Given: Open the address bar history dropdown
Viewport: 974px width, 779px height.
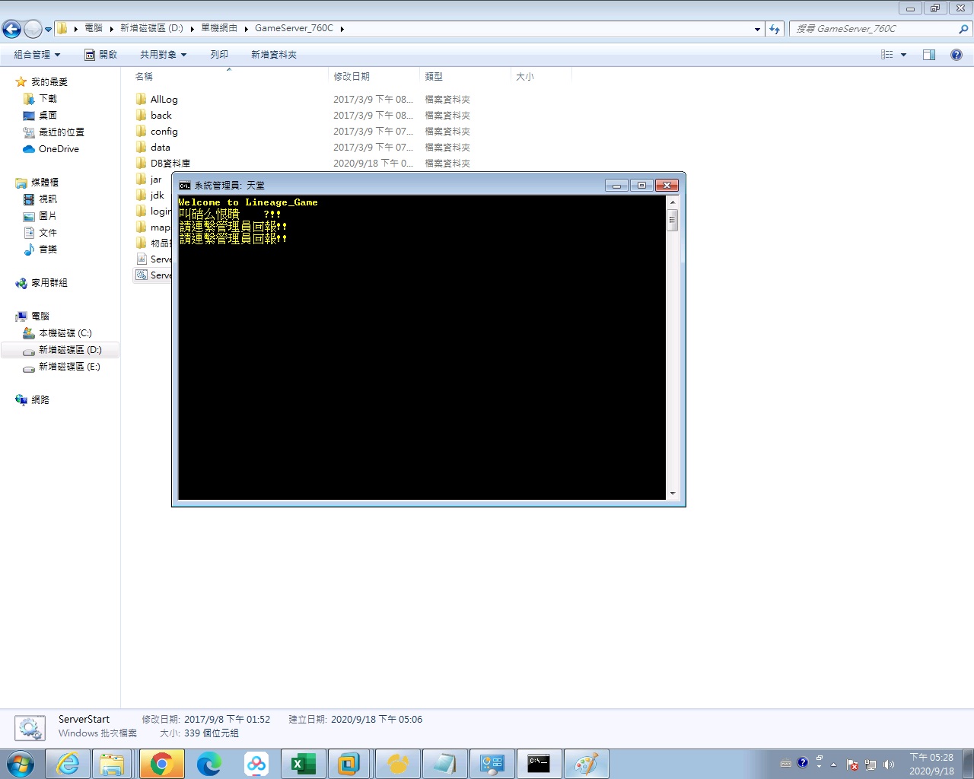Looking at the screenshot, I should [x=757, y=29].
